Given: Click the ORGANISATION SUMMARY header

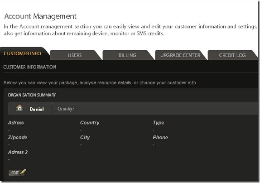Looking at the screenshot, I should tap(32, 95).
